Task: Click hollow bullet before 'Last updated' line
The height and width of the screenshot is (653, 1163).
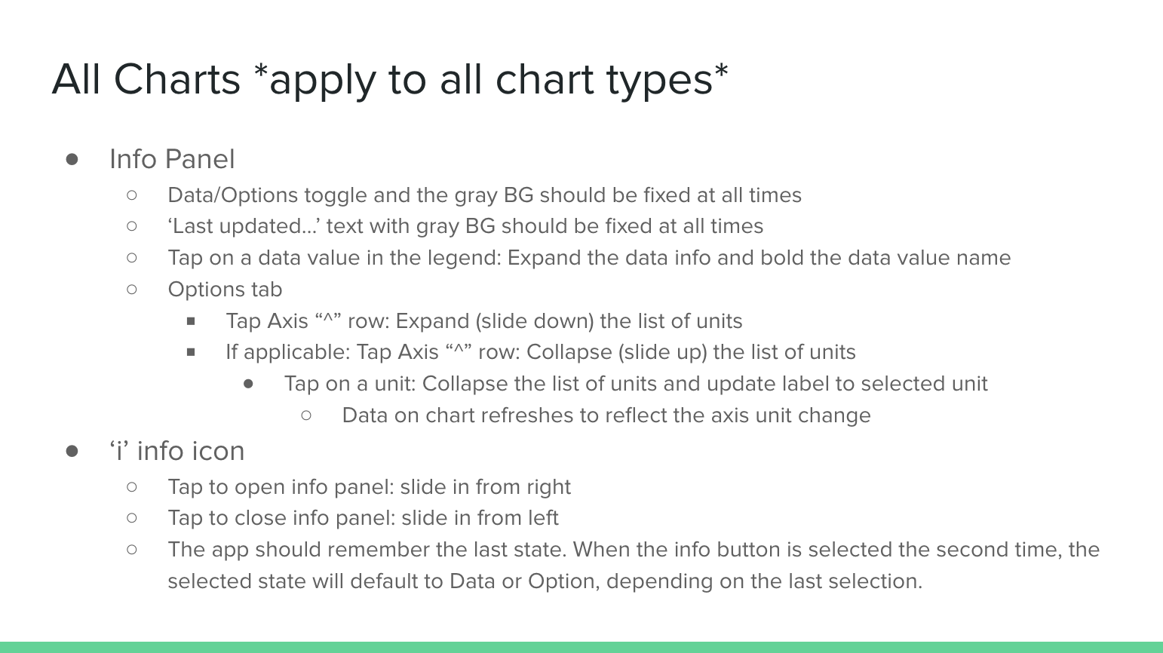Action: click(132, 226)
